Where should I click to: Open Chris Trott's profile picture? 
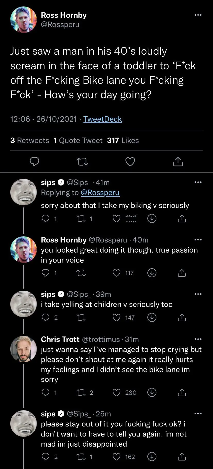tap(24, 349)
